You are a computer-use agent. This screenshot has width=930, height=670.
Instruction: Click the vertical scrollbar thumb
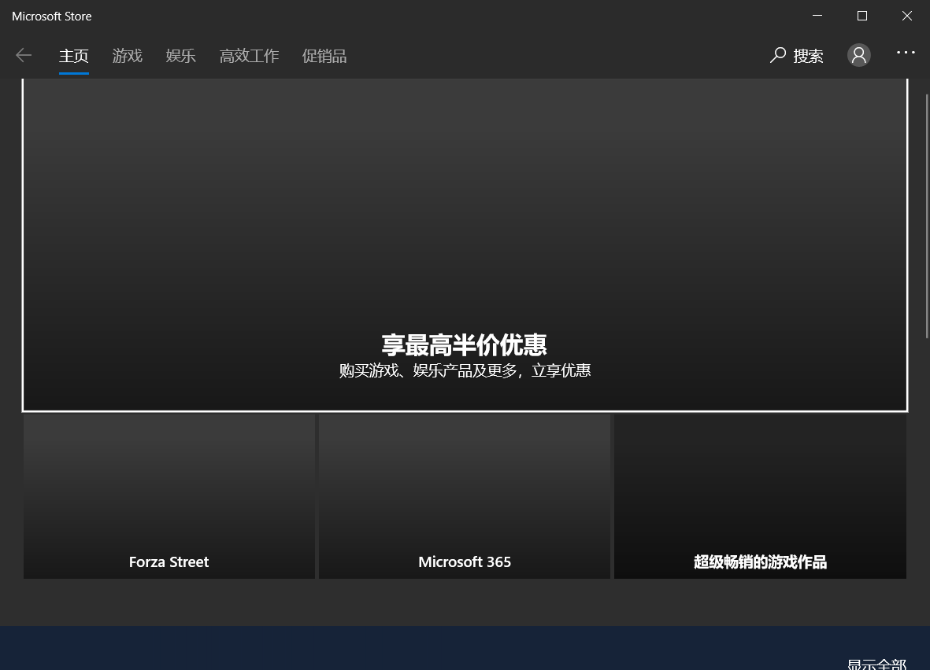[x=927, y=216]
